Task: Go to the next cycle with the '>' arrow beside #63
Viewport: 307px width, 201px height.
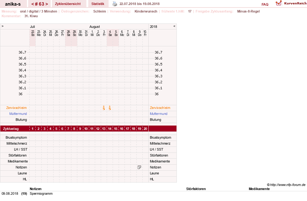Action: (47, 4)
